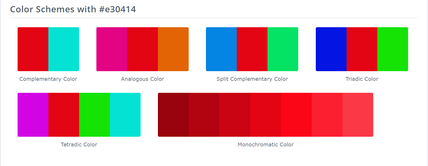The height and width of the screenshot is (166, 428).
Task: Pick the green swatch in Tetradic Color
Action: point(94,115)
